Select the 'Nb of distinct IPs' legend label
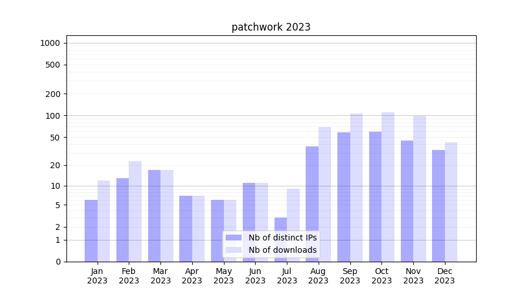 coord(282,238)
